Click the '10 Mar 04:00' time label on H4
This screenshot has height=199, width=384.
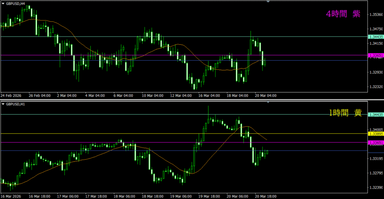click(x=153, y=96)
